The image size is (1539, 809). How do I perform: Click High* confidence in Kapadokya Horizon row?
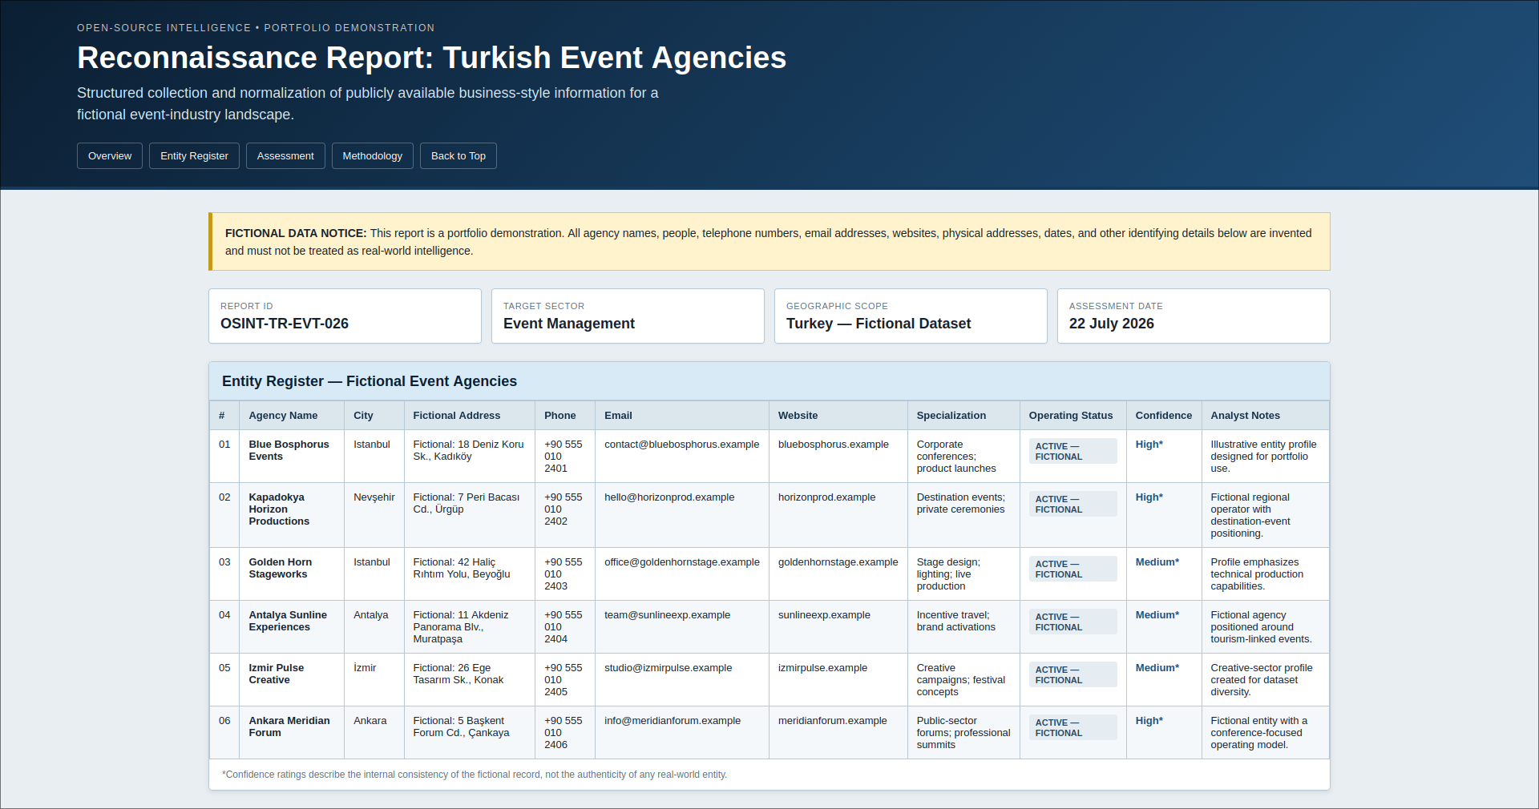tap(1149, 497)
